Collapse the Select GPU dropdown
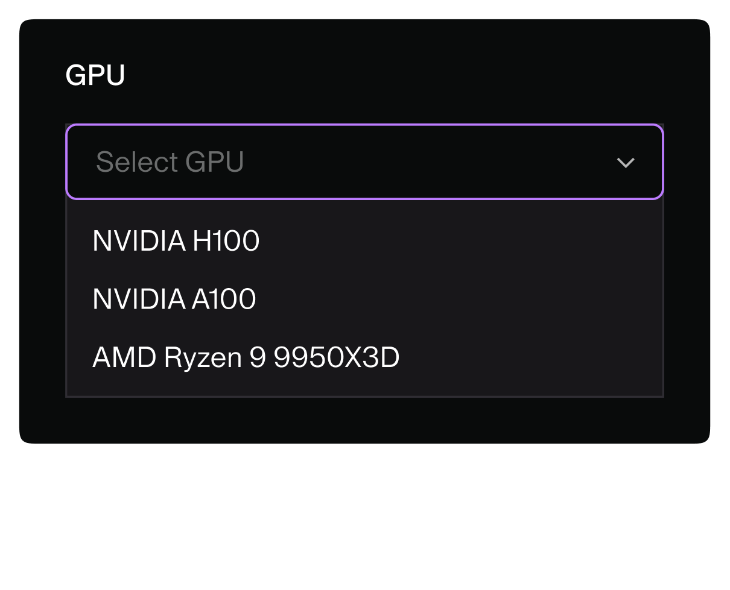Screen dimensions: 730x590 [x=626, y=162]
